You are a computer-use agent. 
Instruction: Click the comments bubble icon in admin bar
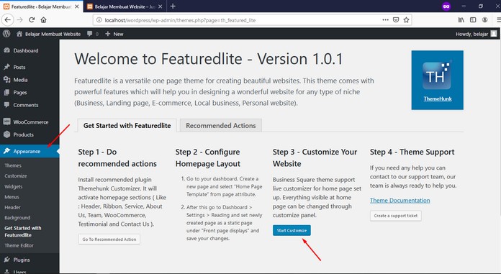90,34
